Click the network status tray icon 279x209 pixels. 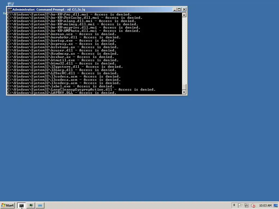pos(246,205)
